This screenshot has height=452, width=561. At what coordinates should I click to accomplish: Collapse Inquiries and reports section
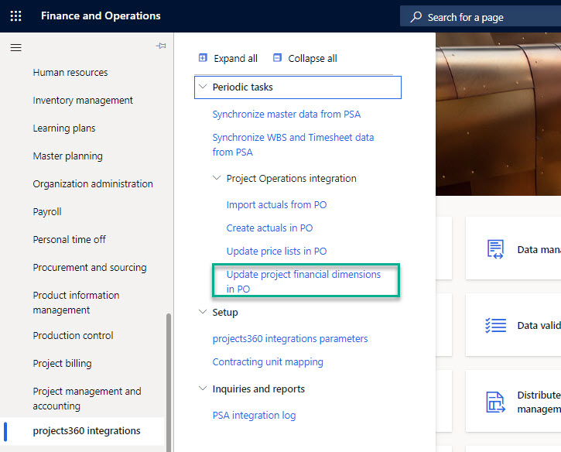coord(203,389)
